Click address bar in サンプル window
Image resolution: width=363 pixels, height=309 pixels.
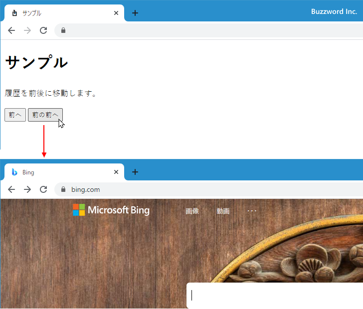(x=208, y=30)
